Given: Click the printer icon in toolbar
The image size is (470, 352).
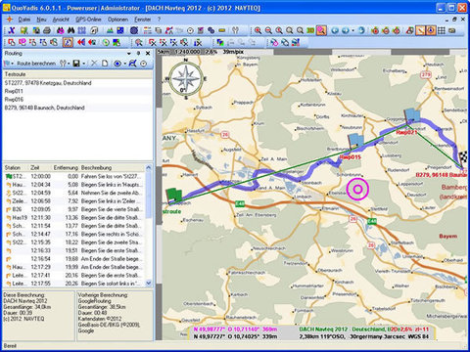Looking at the screenshot, I should tap(47, 30).
